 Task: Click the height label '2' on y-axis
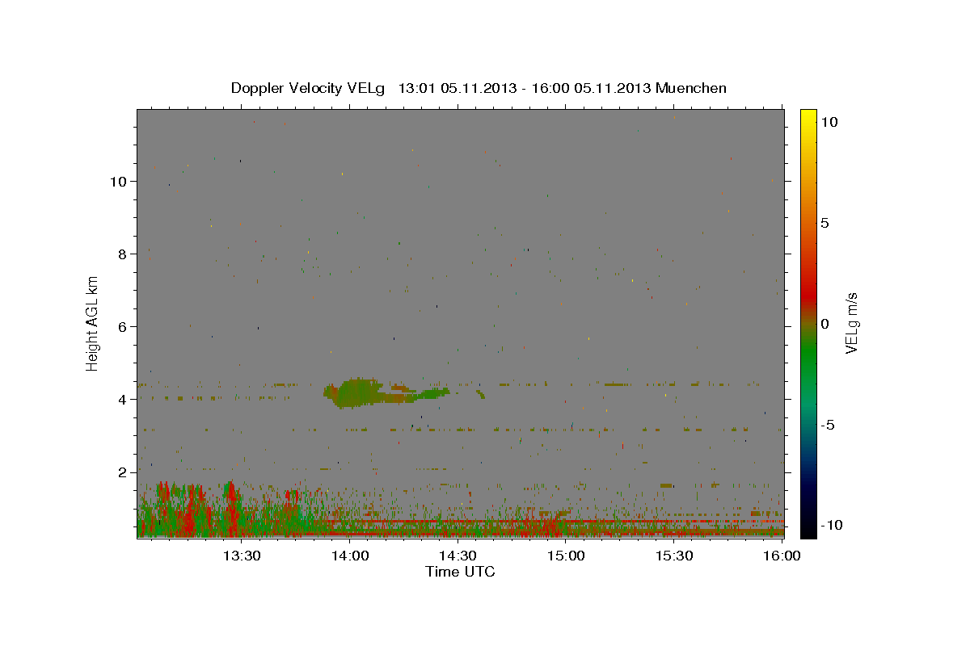[123, 472]
